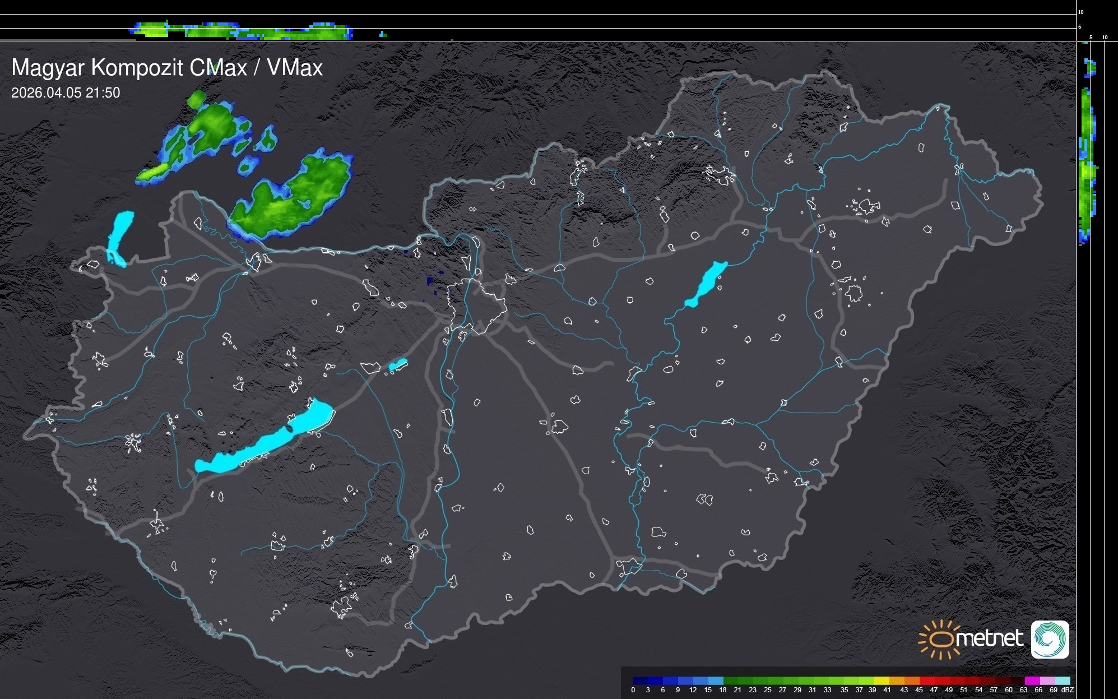1118x699 pixels.
Task: Click the 2026.04.05 21:50 timestamp
Action: 66,93
